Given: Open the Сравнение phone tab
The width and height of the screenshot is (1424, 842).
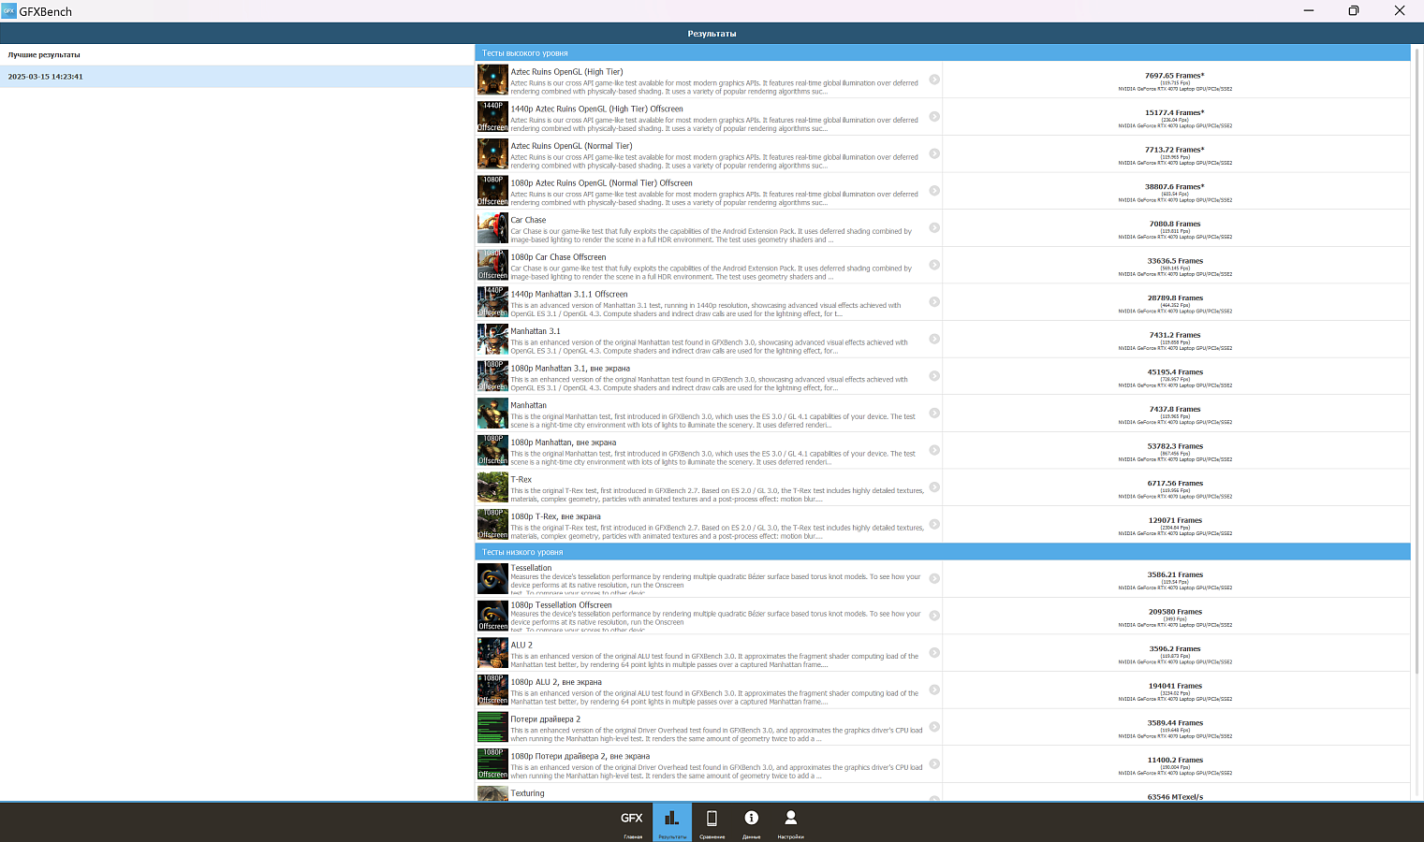Looking at the screenshot, I should 712,822.
